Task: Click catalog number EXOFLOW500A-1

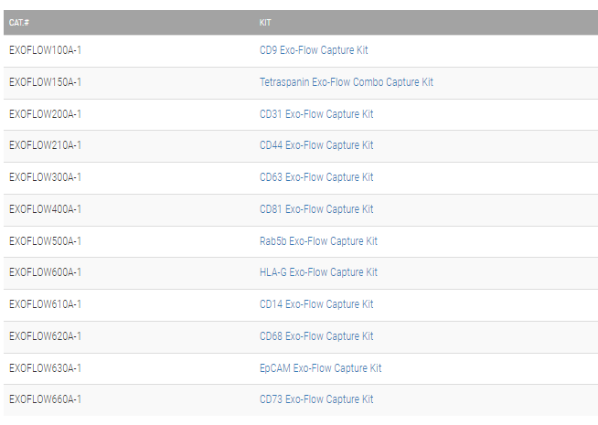Action: (45, 241)
